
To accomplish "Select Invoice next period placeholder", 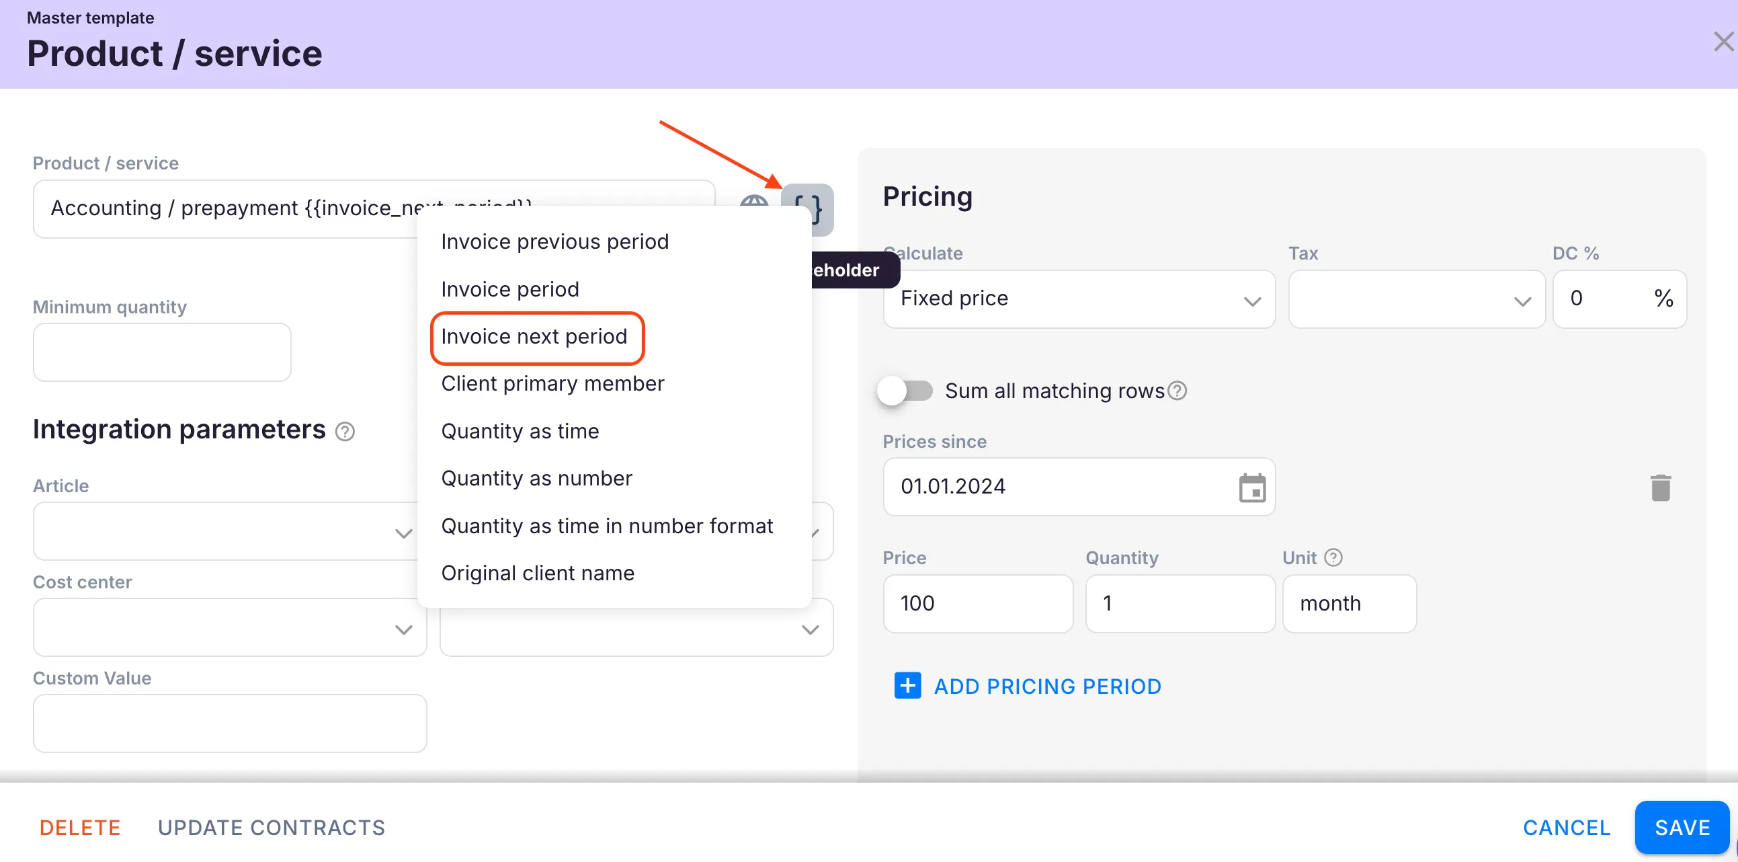I will click(x=534, y=336).
